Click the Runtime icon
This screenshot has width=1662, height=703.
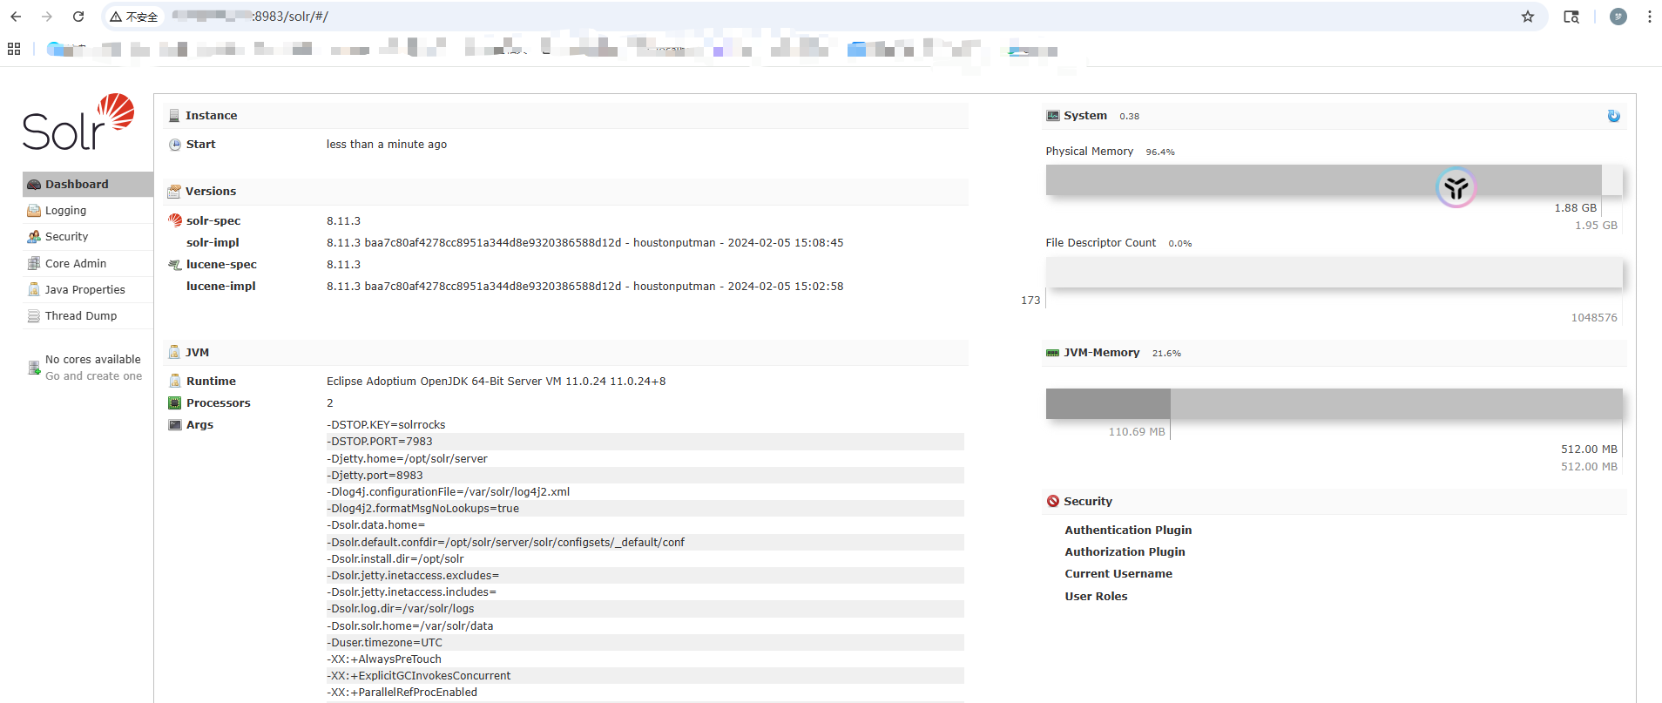point(175,381)
